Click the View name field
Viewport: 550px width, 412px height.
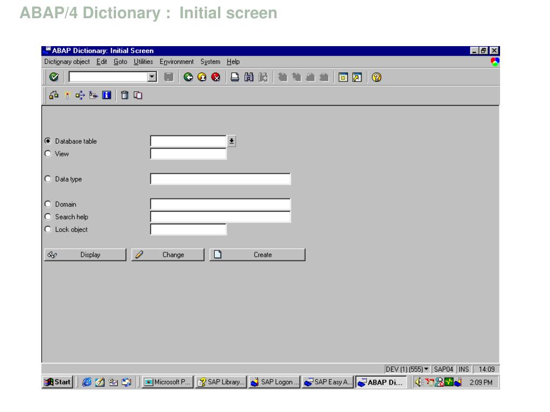click(189, 154)
